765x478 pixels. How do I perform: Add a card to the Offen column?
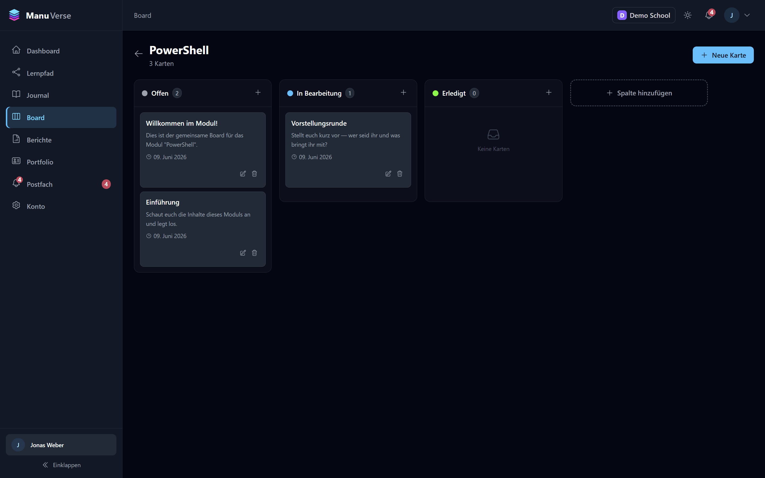click(x=258, y=92)
